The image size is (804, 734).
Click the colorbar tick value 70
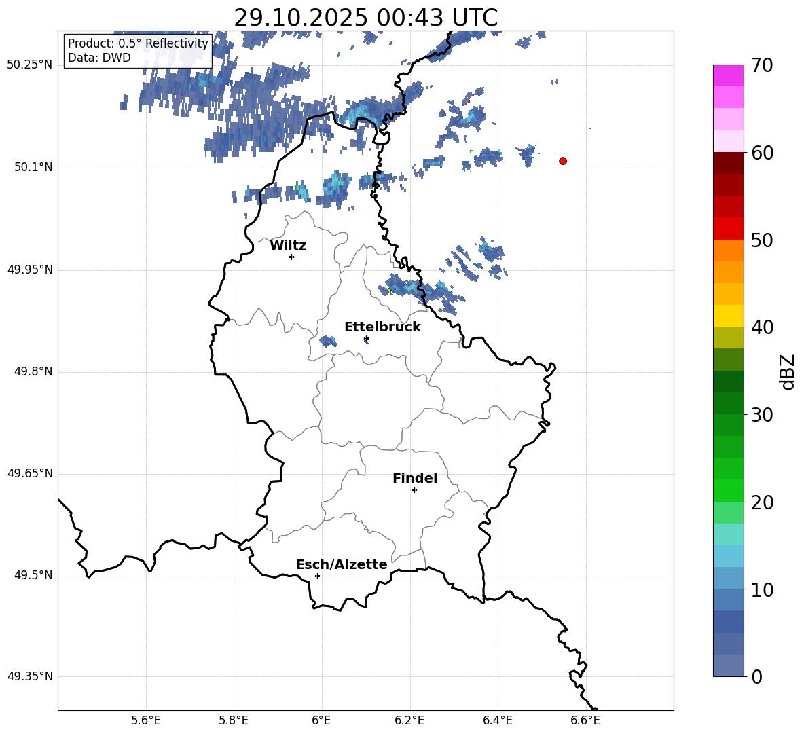[762, 65]
